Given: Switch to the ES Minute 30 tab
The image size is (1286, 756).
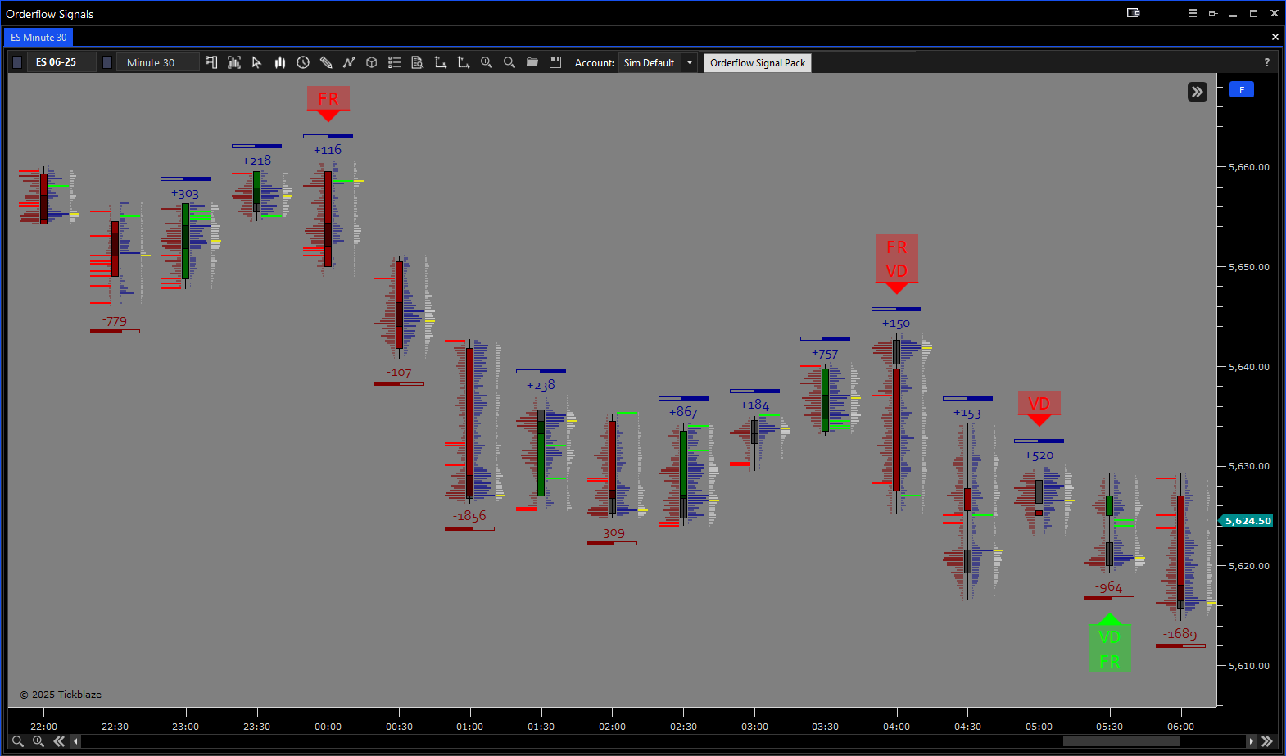Looking at the screenshot, I should click(x=38, y=38).
